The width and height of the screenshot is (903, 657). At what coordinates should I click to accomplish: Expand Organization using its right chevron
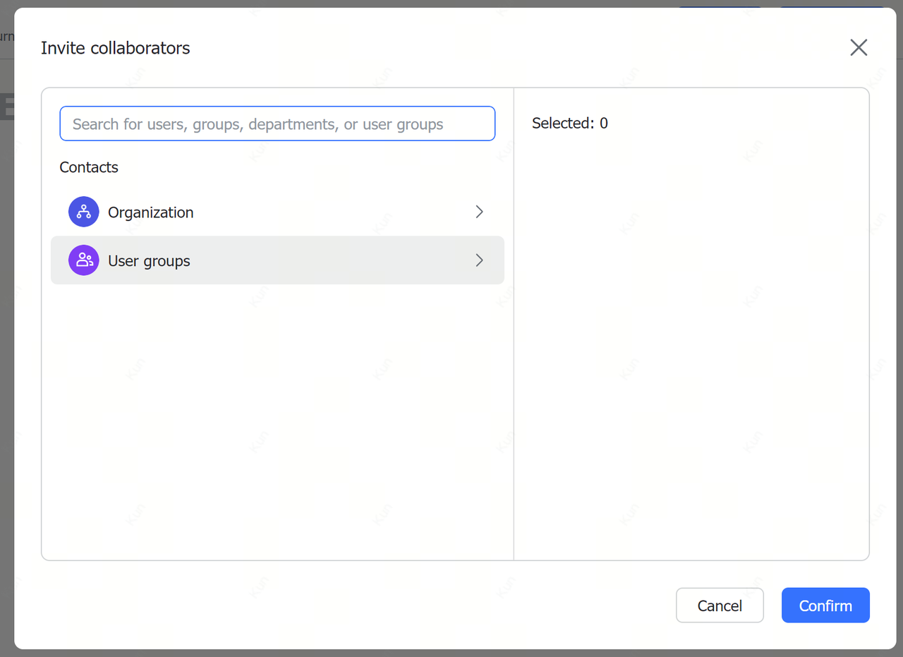tap(480, 212)
